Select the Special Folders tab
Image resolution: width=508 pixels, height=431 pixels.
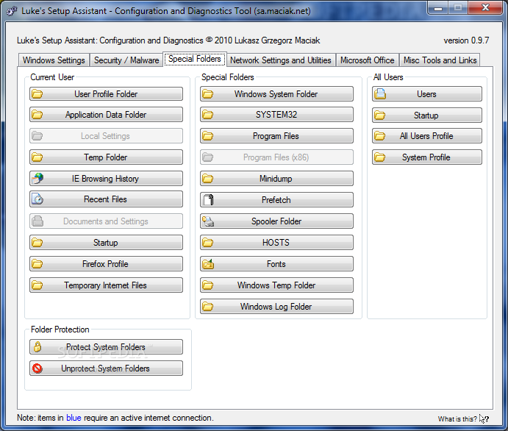point(195,59)
